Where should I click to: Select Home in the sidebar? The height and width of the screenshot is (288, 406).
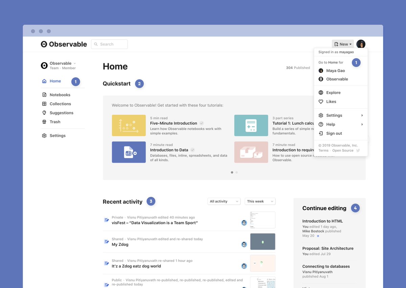point(55,81)
